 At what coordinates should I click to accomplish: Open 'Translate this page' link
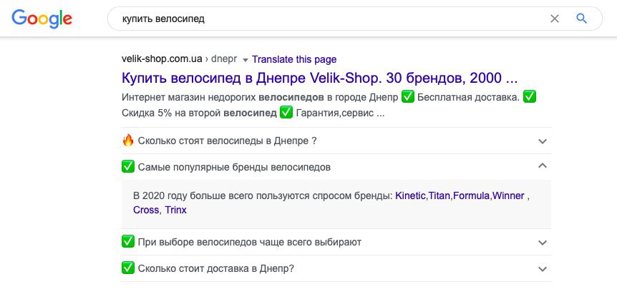pyautogui.click(x=294, y=60)
